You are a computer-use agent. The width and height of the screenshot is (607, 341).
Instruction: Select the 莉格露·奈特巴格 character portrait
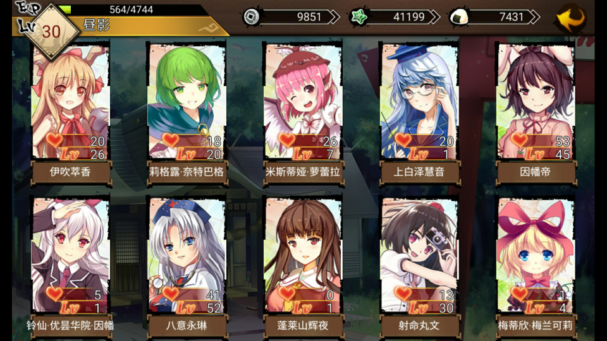tap(187, 102)
